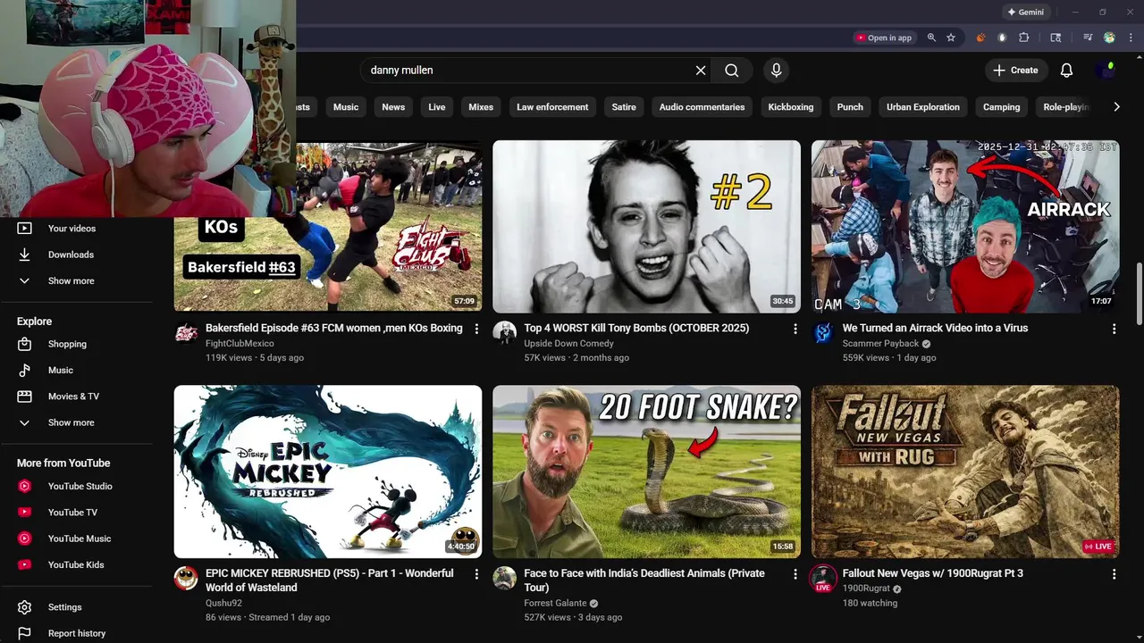Open the media control music-note icon
Viewport: 1144px width, 643px height.
pos(1088,38)
